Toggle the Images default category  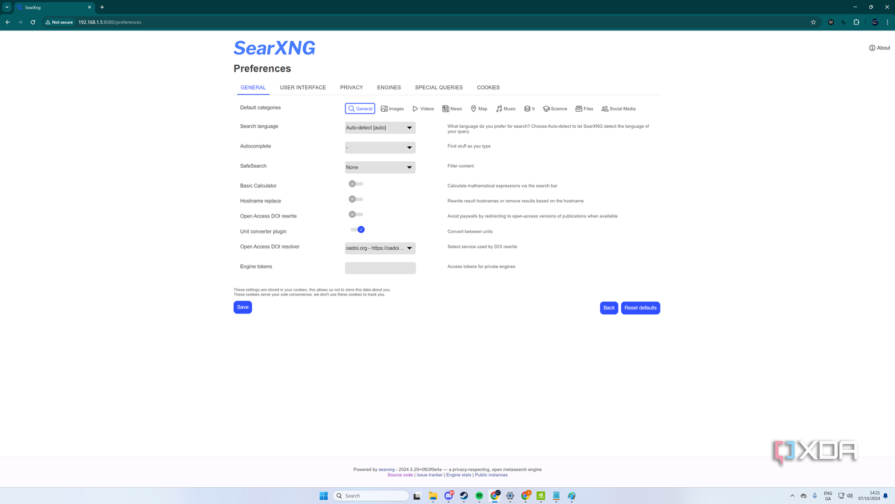coord(392,109)
